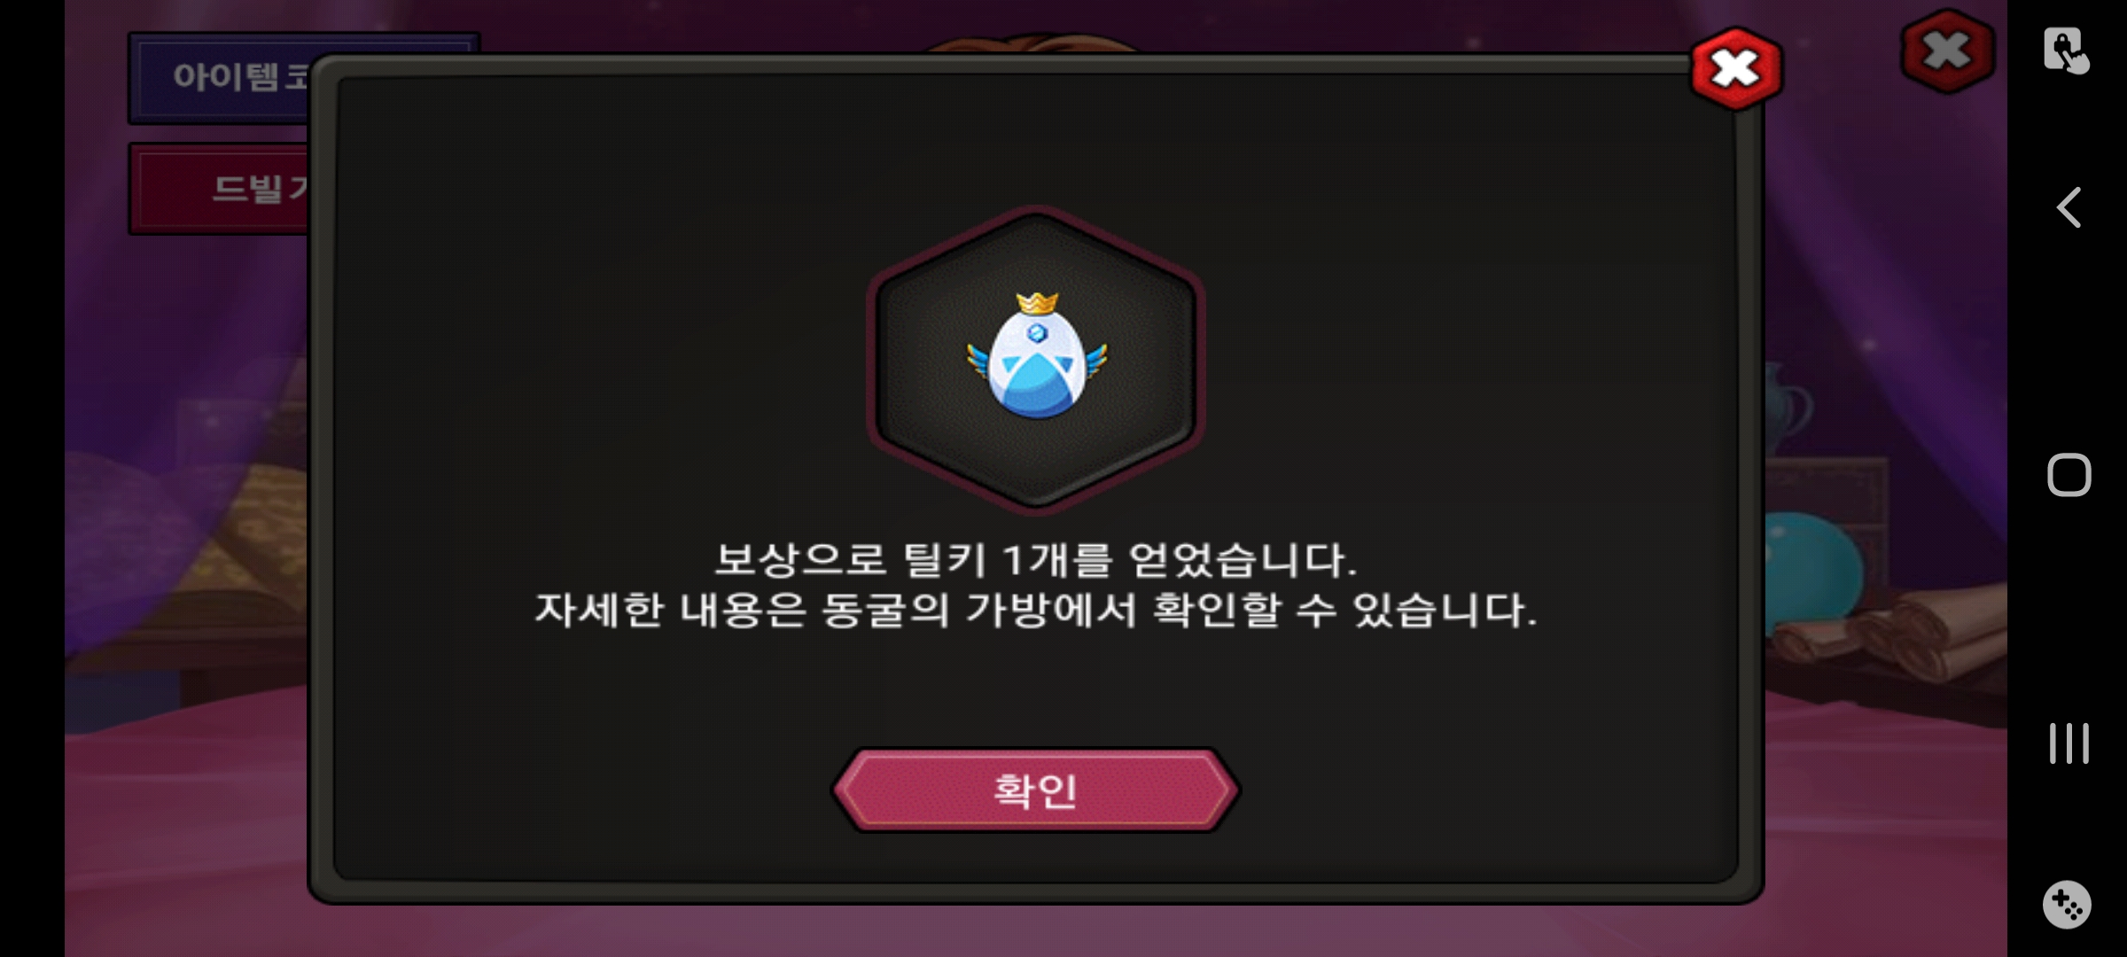Screen dimensions: 2127x957
Task: Tap the character's brown hair above dialog
Action: click(1032, 42)
